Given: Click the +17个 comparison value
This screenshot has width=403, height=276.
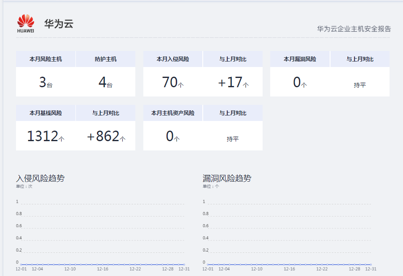Looking at the screenshot, I should (233, 83).
